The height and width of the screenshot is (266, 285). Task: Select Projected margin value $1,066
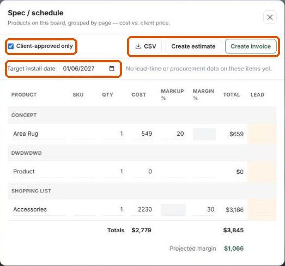[x=234, y=249]
